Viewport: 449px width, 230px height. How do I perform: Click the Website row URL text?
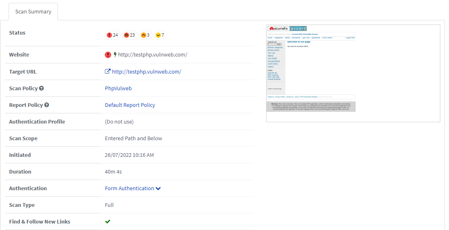pos(152,55)
